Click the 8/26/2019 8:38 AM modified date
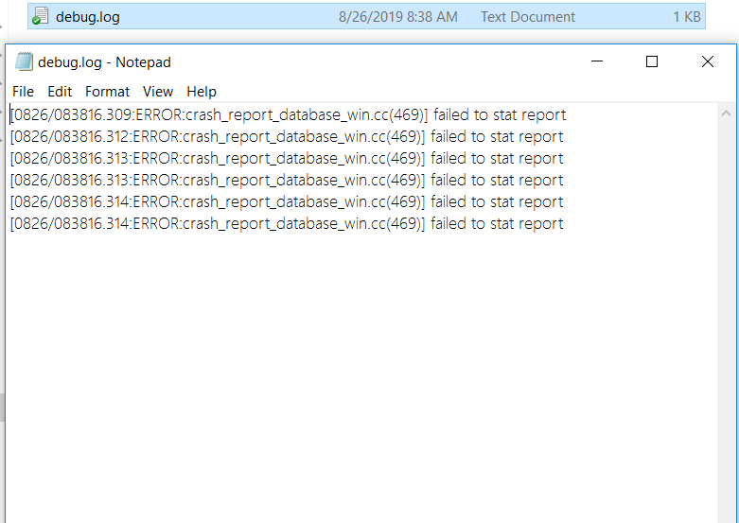 click(397, 17)
